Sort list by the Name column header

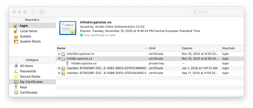point(102,48)
